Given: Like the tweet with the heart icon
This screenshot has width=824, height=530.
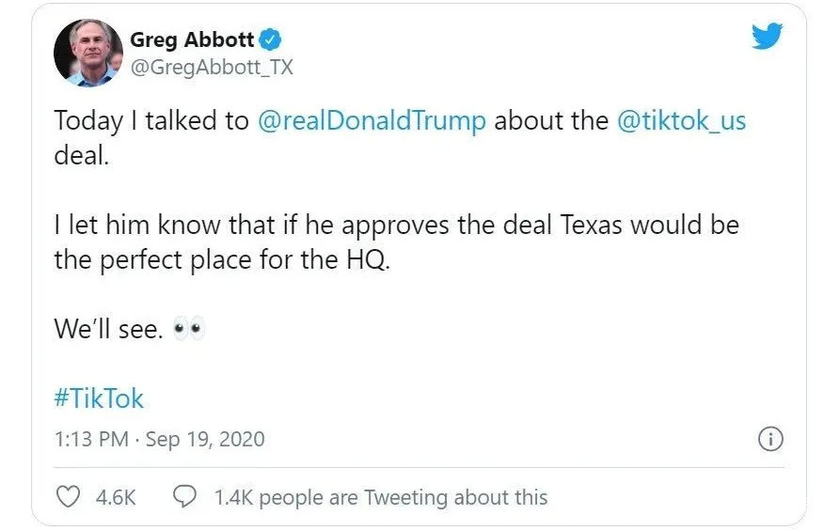Looking at the screenshot, I should click(69, 496).
